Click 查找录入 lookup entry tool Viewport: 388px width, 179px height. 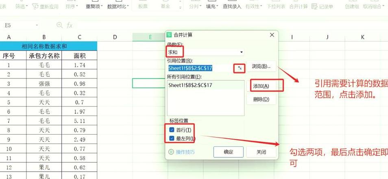pos(232,7)
